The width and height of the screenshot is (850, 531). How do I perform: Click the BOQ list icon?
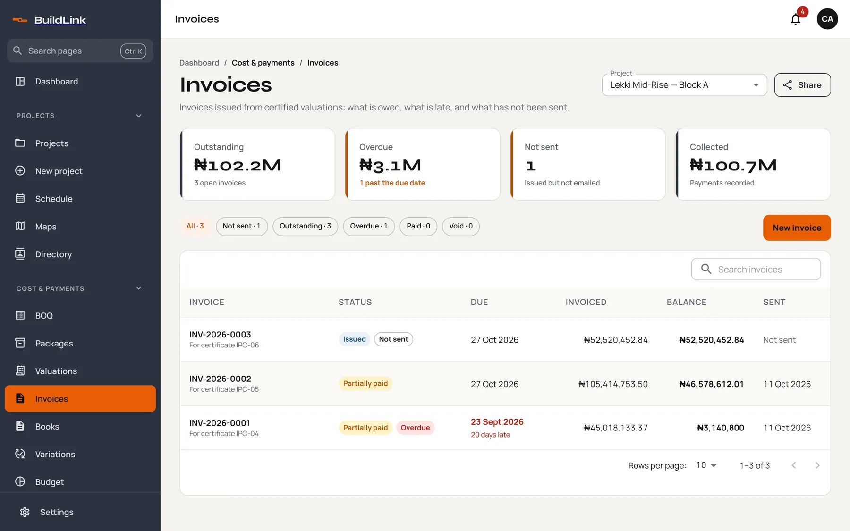tap(20, 315)
